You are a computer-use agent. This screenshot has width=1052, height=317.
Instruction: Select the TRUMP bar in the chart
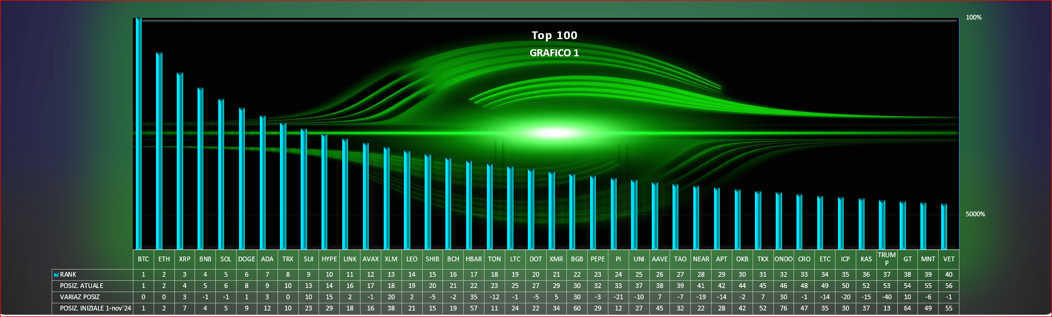pos(882,225)
